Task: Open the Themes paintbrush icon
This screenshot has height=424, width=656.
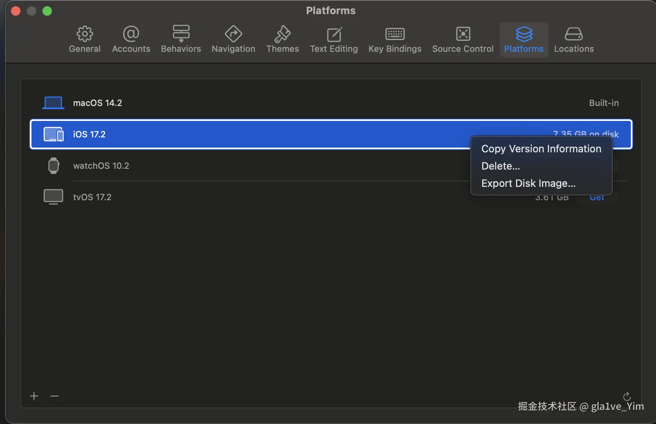Action: pyautogui.click(x=282, y=34)
